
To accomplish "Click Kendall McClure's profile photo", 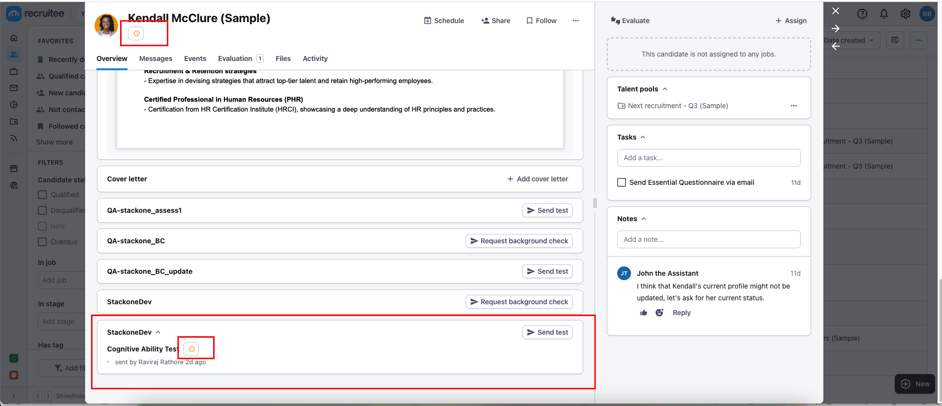I will click(x=106, y=25).
